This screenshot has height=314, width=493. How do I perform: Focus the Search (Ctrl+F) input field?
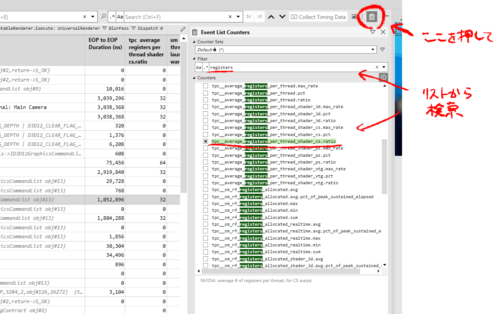[x=176, y=17]
